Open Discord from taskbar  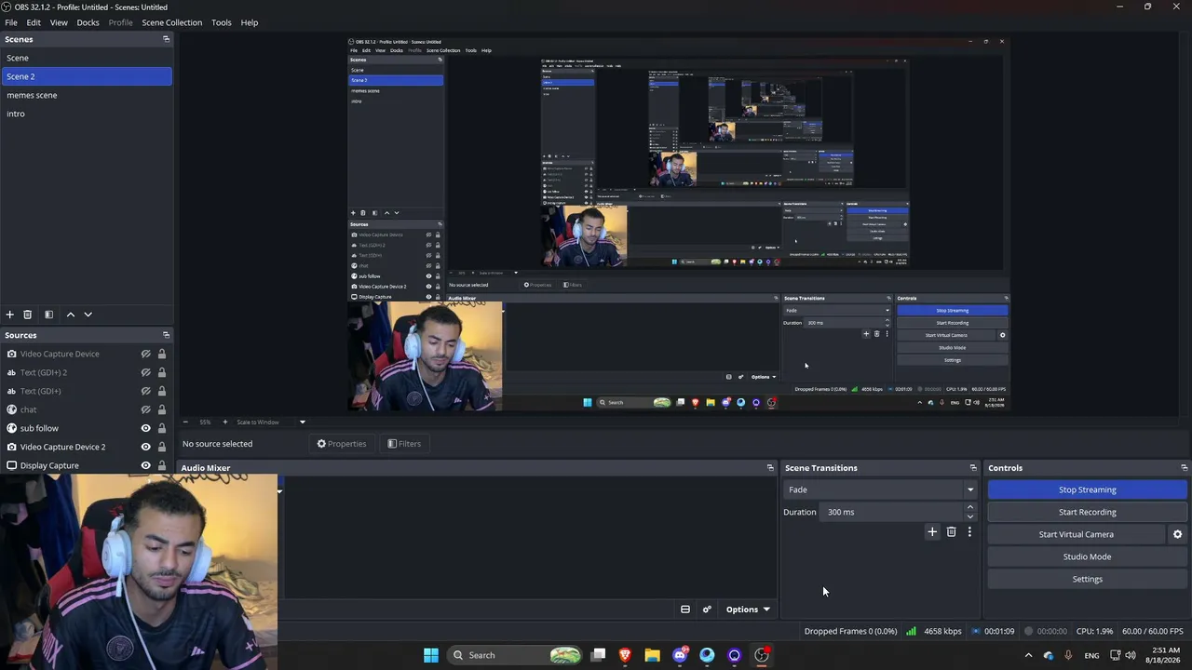pyautogui.click(x=680, y=655)
